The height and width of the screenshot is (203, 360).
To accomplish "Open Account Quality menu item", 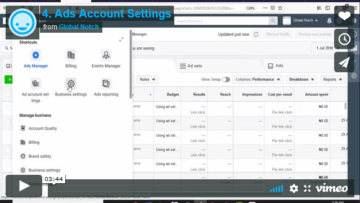I will [39, 129].
